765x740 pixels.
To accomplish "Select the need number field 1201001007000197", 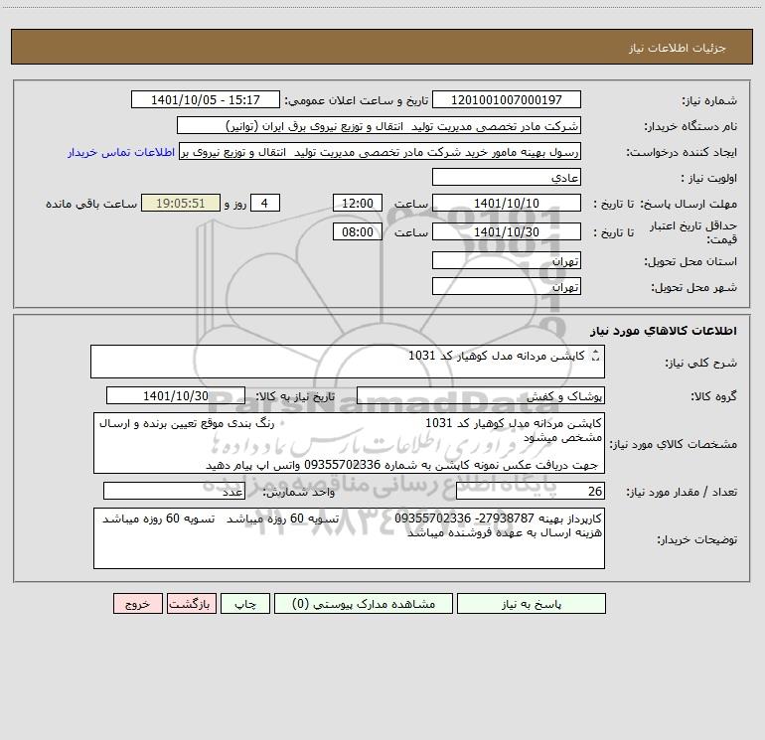I will (507, 100).
